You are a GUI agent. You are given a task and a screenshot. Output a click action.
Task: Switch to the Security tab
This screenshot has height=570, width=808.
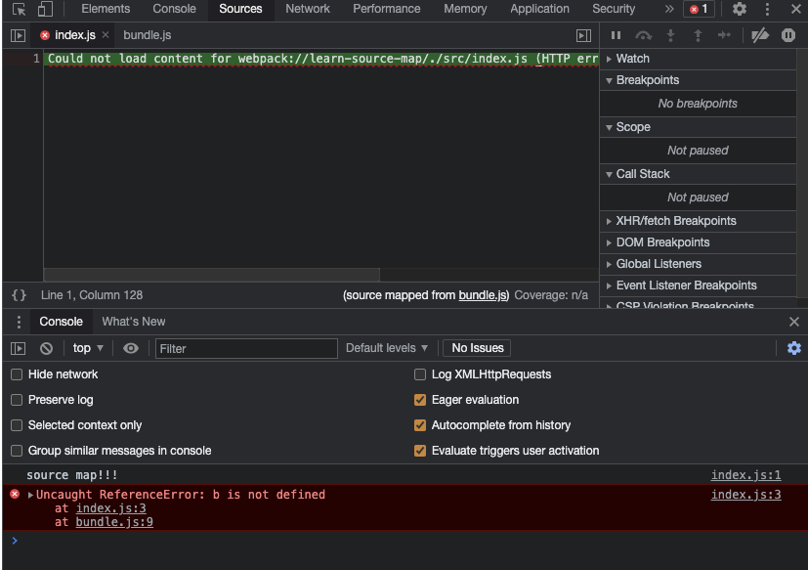614,9
